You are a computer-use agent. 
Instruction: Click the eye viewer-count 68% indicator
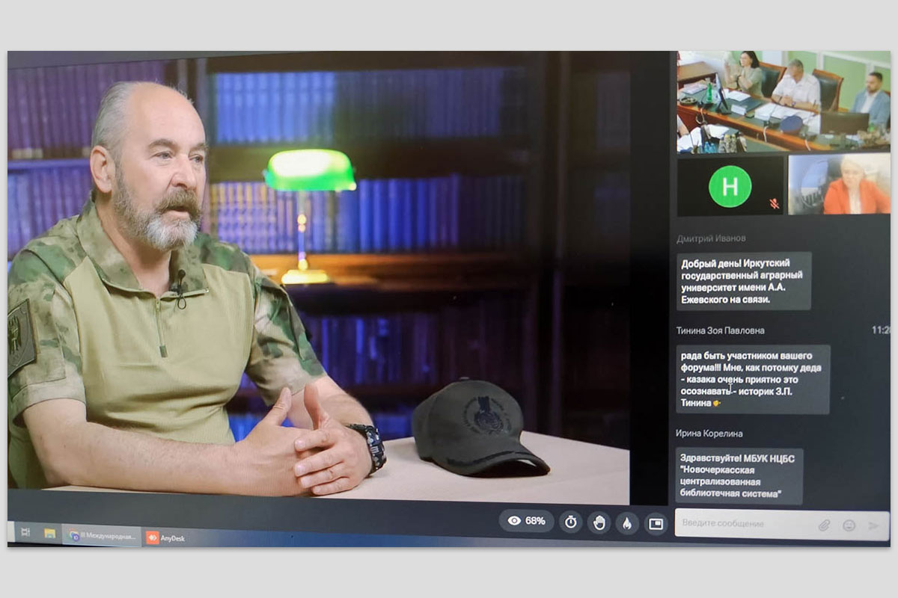point(527,521)
